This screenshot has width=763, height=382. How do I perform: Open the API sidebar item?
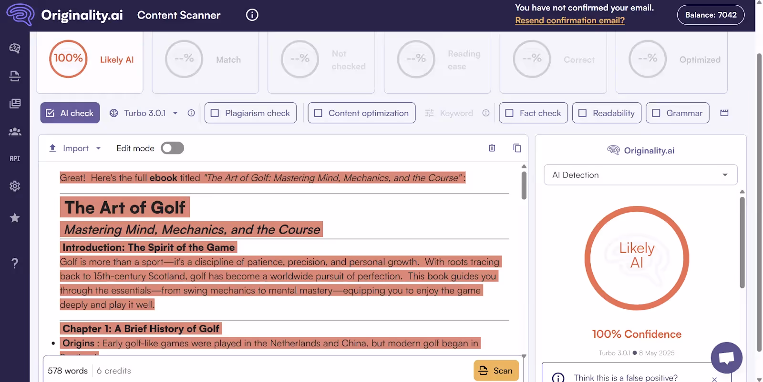pos(15,158)
